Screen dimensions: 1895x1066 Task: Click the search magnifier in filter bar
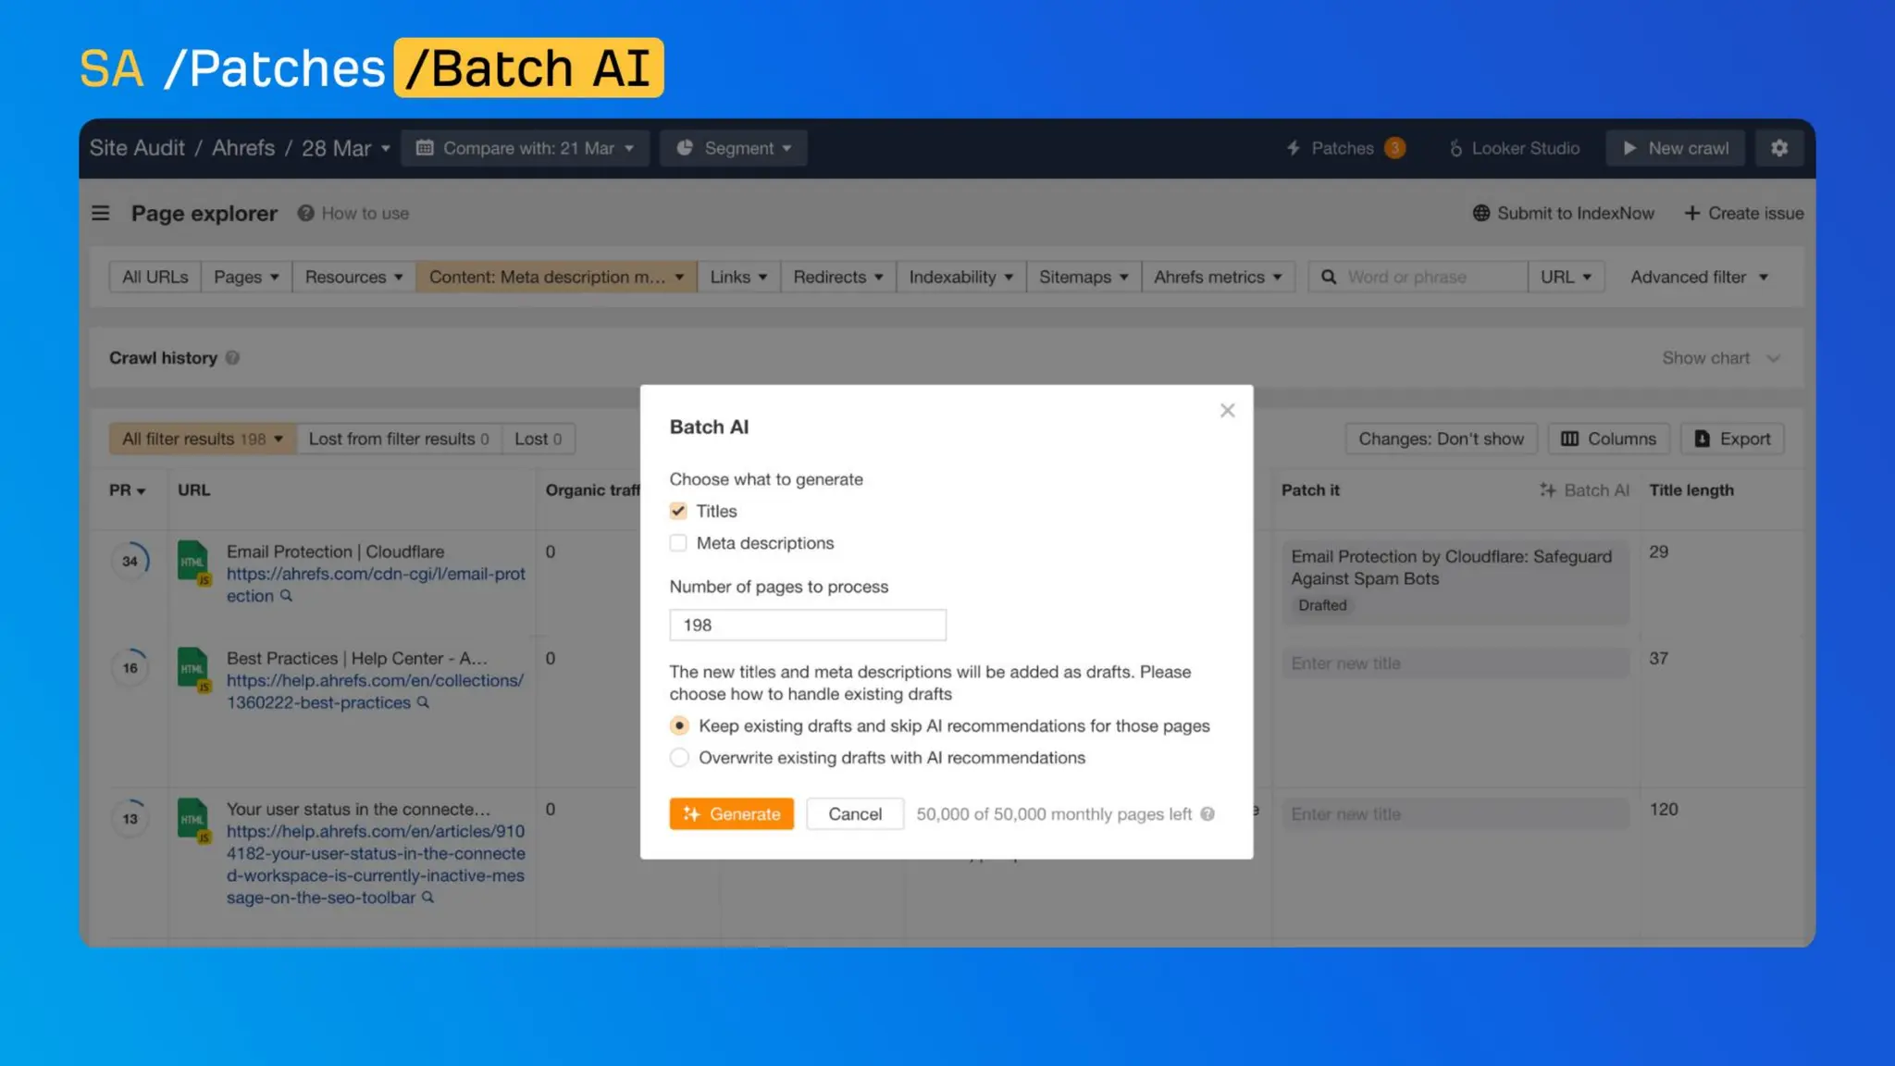point(1328,277)
